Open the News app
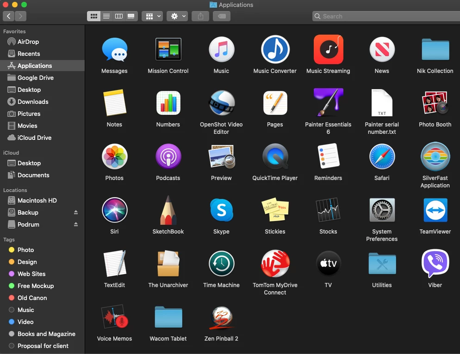The height and width of the screenshot is (354, 460). click(382, 49)
